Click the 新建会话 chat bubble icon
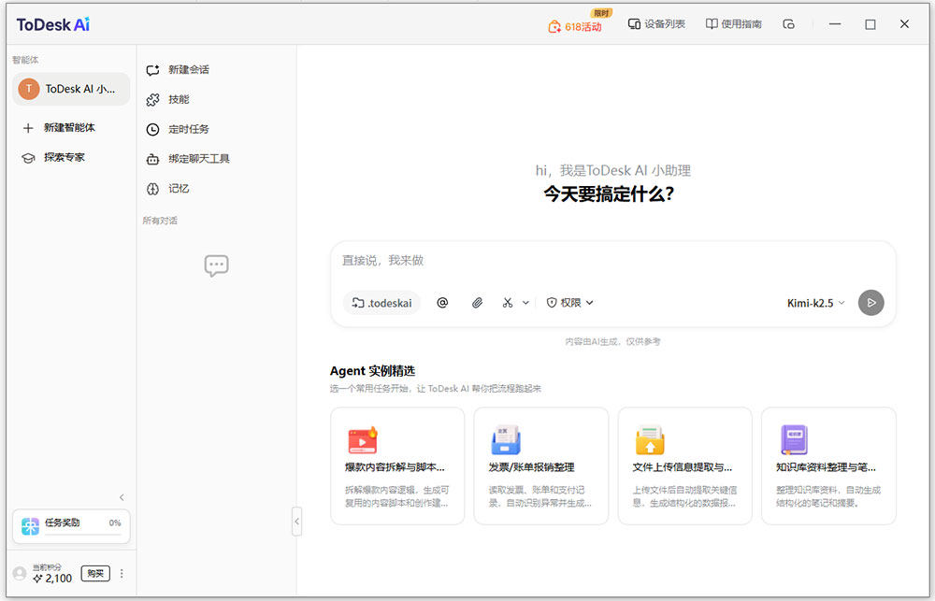This screenshot has width=935, height=601. (x=152, y=70)
